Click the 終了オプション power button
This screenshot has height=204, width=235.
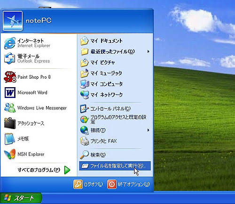point(128,184)
